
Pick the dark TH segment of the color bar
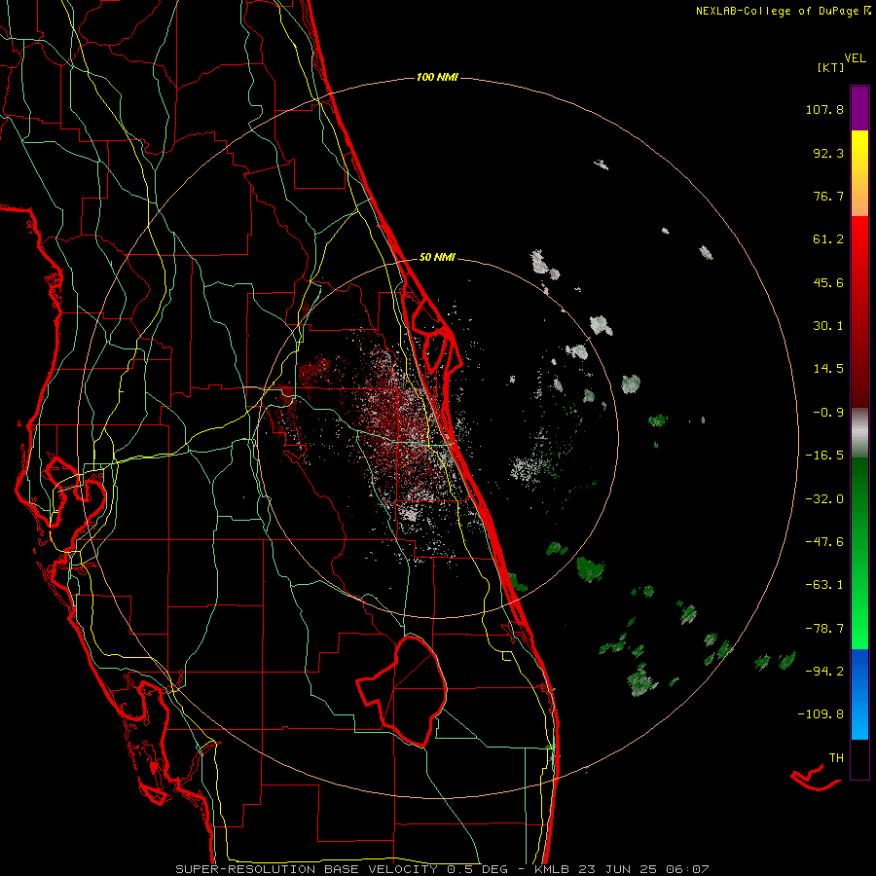click(859, 758)
